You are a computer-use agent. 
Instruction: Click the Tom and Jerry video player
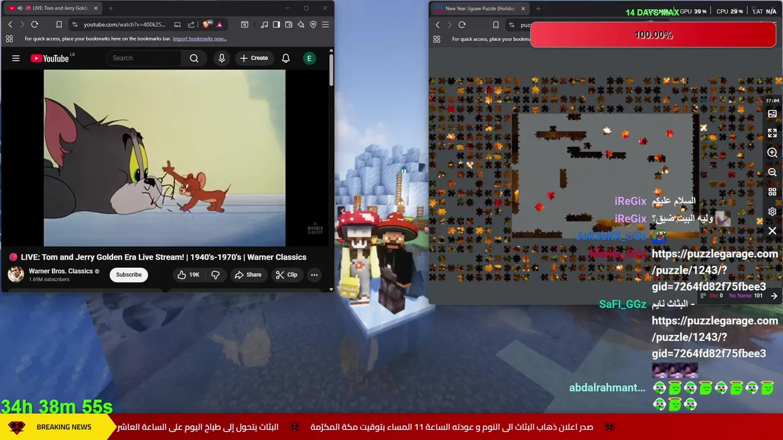165,158
